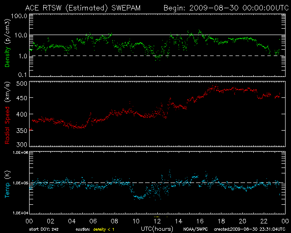Image resolution: width=291 pixels, height=233 pixels.
Task: Select the '12' hour tick label
Action: 157,221
